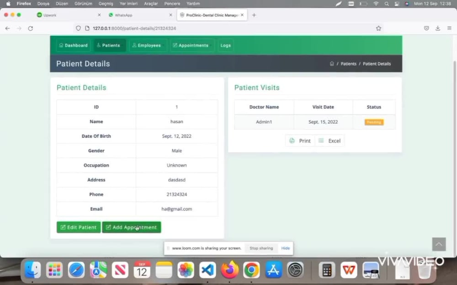Viewport: 457px width, 285px height.
Task: Open the Dosya menu
Action: (43, 4)
